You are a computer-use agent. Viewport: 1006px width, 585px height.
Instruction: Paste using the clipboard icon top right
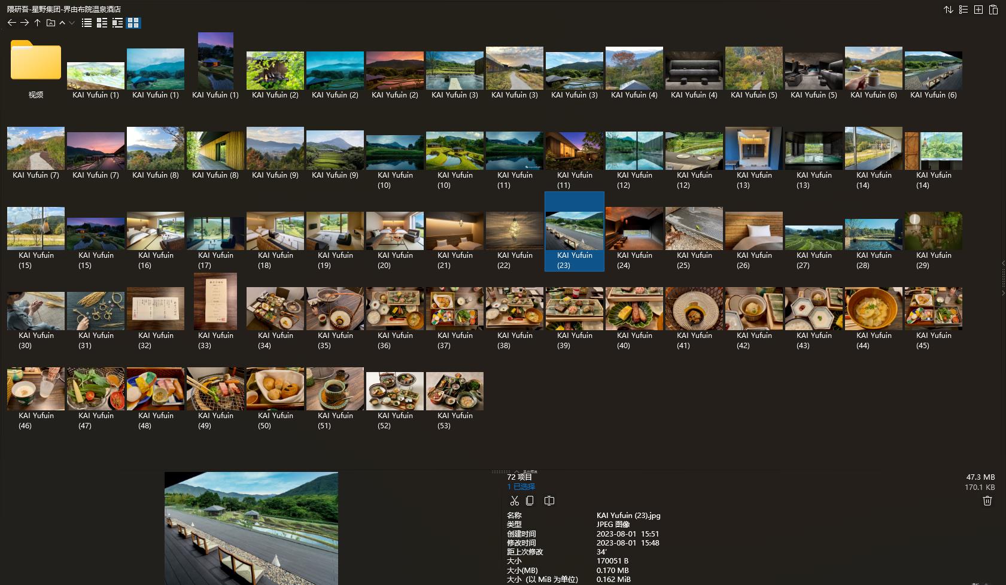[993, 10]
